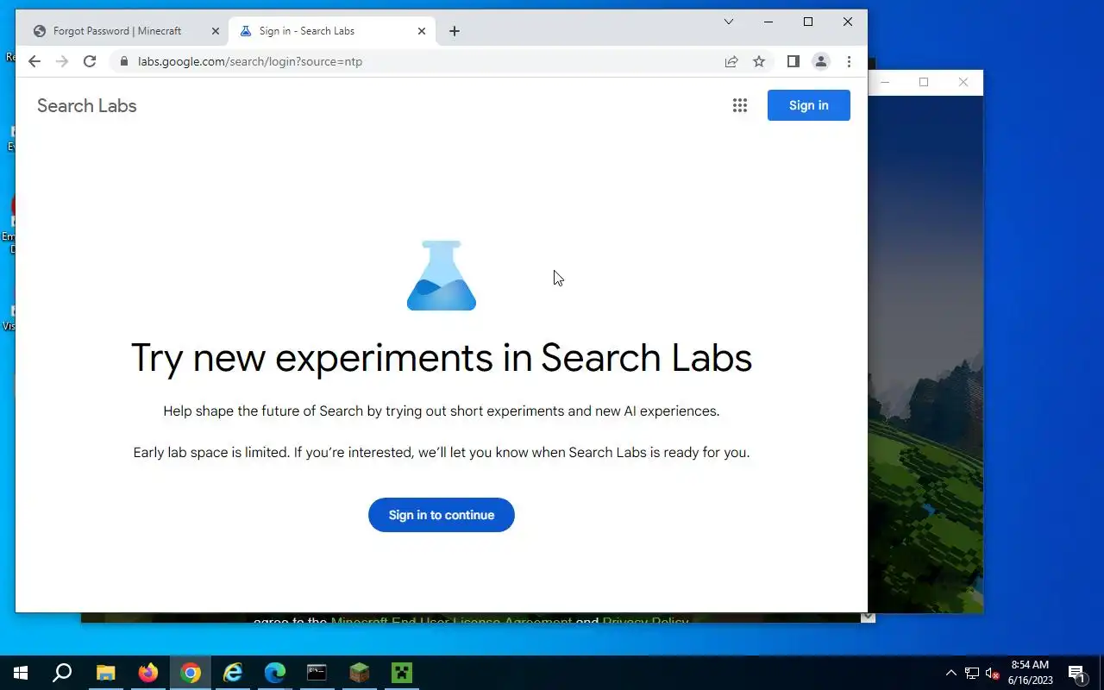This screenshot has height=690, width=1104.
Task: Toggle the Chrome side panel
Action: 793,61
